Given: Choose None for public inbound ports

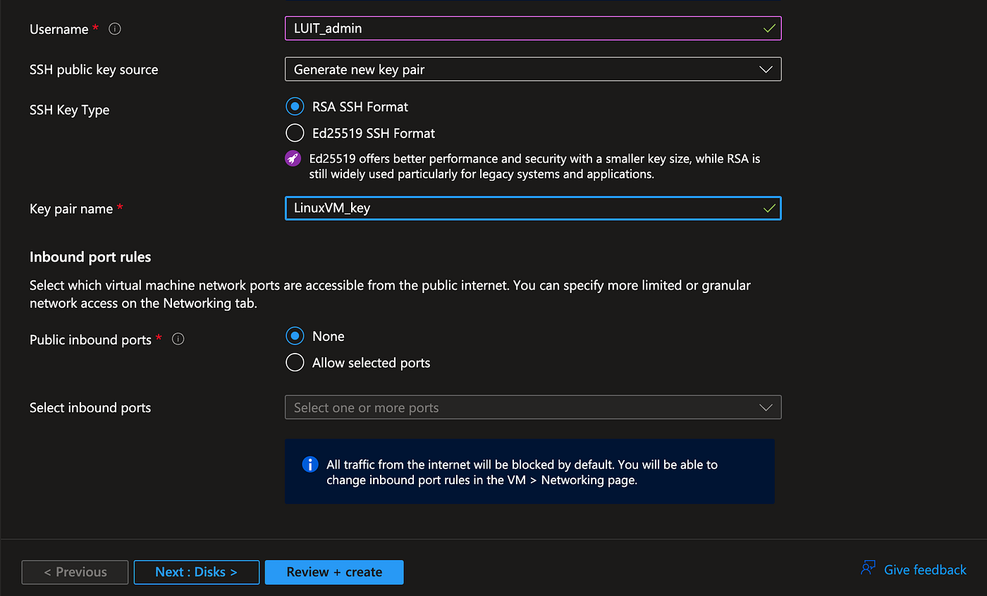Looking at the screenshot, I should click(295, 336).
